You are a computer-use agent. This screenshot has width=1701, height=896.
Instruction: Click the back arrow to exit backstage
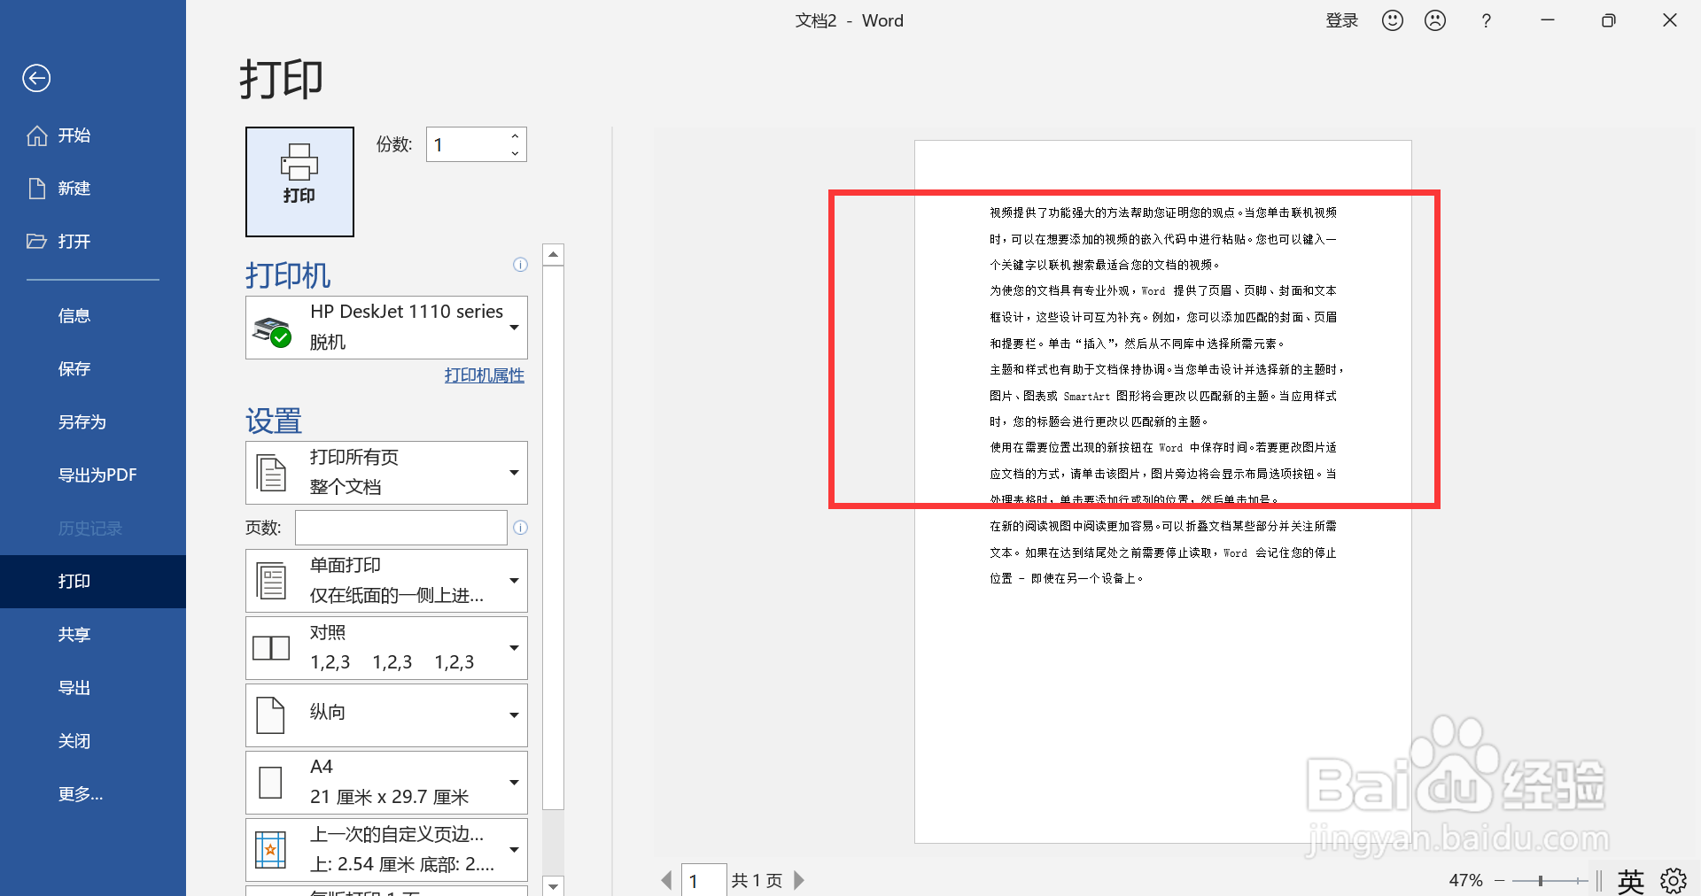tap(36, 78)
